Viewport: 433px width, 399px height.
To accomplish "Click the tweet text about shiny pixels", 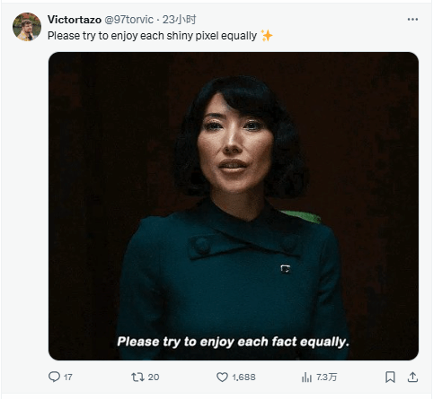I will coord(152,36).
